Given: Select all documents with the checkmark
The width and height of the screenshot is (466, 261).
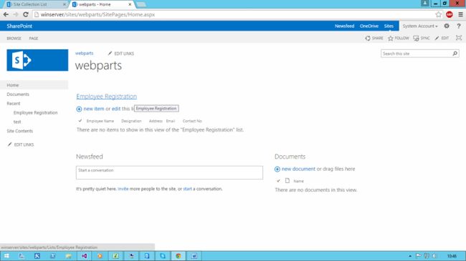Looking at the screenshot, I should click(x=278, y=180).
